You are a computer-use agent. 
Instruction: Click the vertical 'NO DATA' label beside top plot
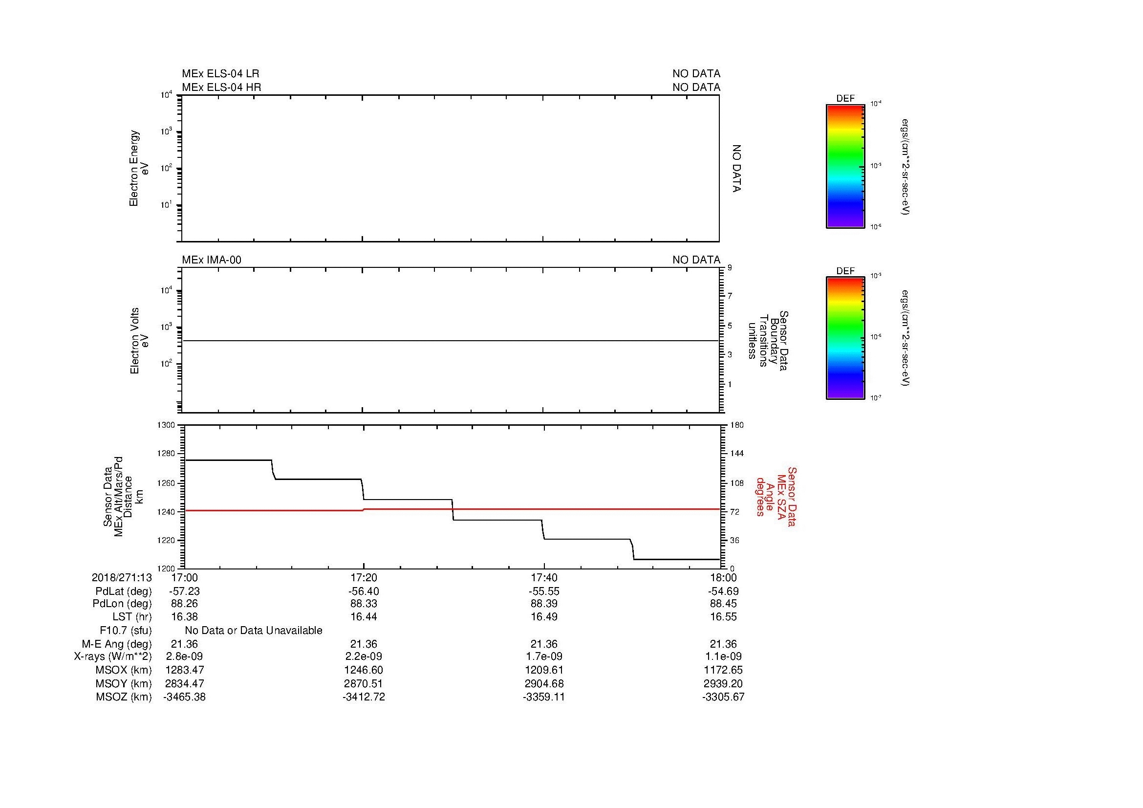pos(737,168)
